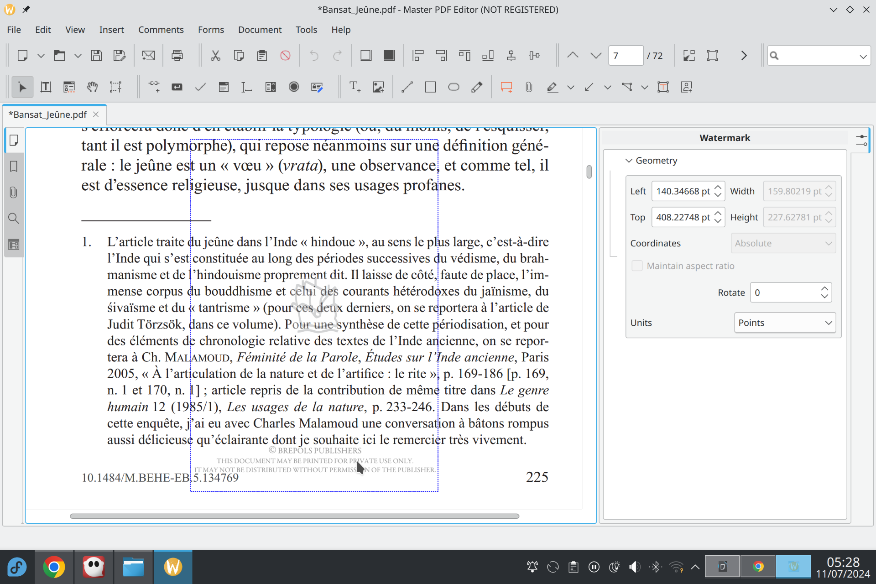Open the Units dropdown showing Points
Viewport: 876px width, 584px height.
point(785,323)
